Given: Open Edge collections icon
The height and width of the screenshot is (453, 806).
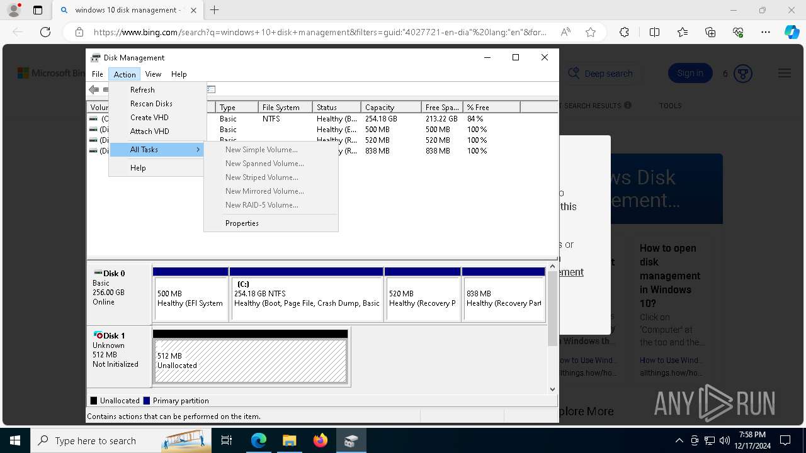Looking at the screenshot, I should tap(710, 32).
